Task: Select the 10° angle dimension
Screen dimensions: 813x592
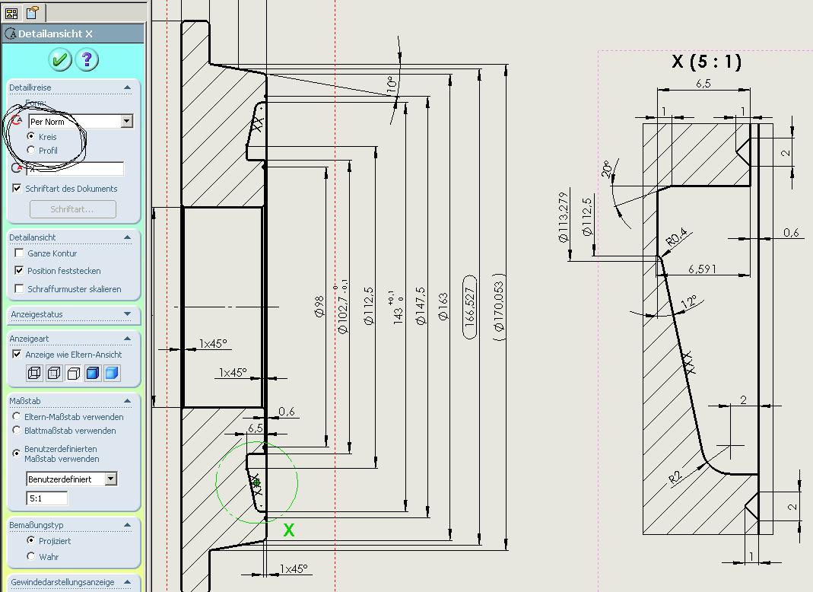Action: click(x=392, y=84)
